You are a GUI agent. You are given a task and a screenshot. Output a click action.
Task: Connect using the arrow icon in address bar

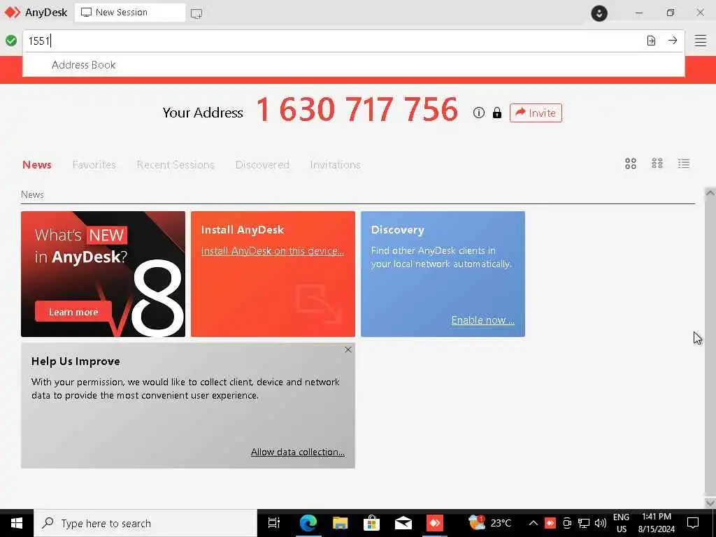pos(673,40)
